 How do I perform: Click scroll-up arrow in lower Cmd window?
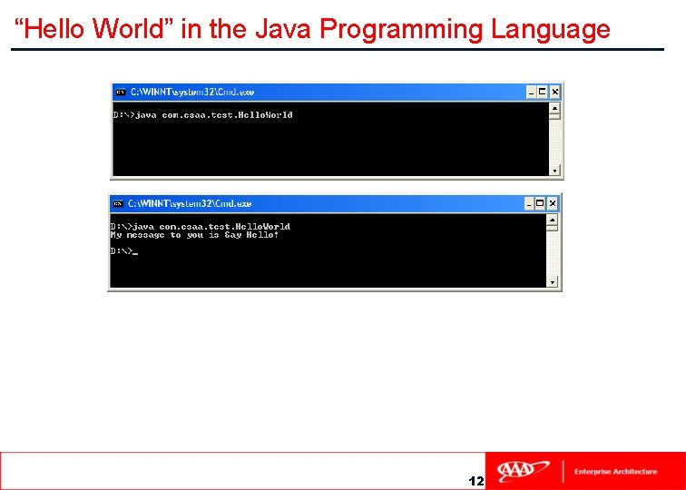tap(552, 220)
